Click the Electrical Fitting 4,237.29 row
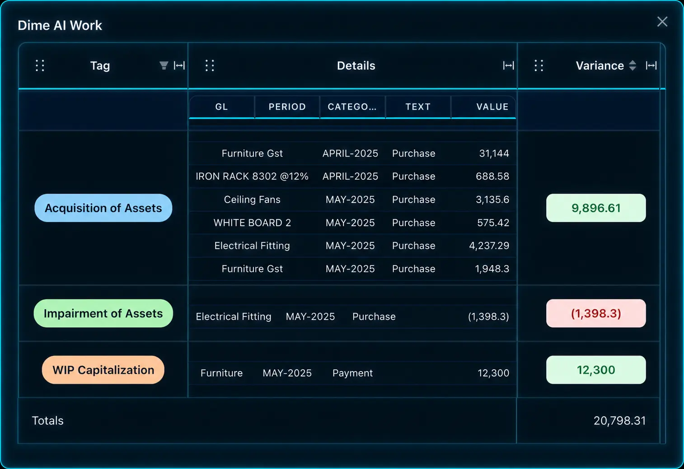 352,246
